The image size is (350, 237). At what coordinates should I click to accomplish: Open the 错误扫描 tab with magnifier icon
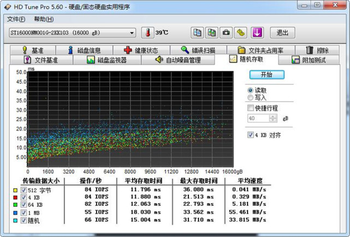click(200, 50)
